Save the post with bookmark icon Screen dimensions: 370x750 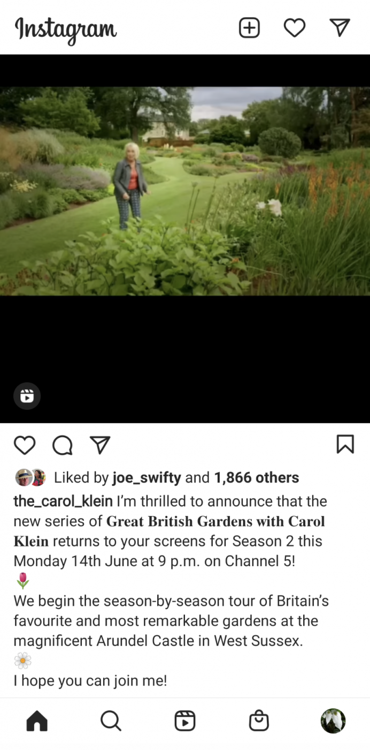pos(345,444)
